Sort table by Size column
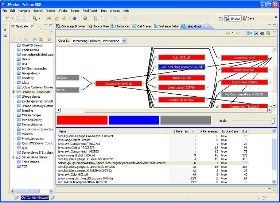 (244, 131)
